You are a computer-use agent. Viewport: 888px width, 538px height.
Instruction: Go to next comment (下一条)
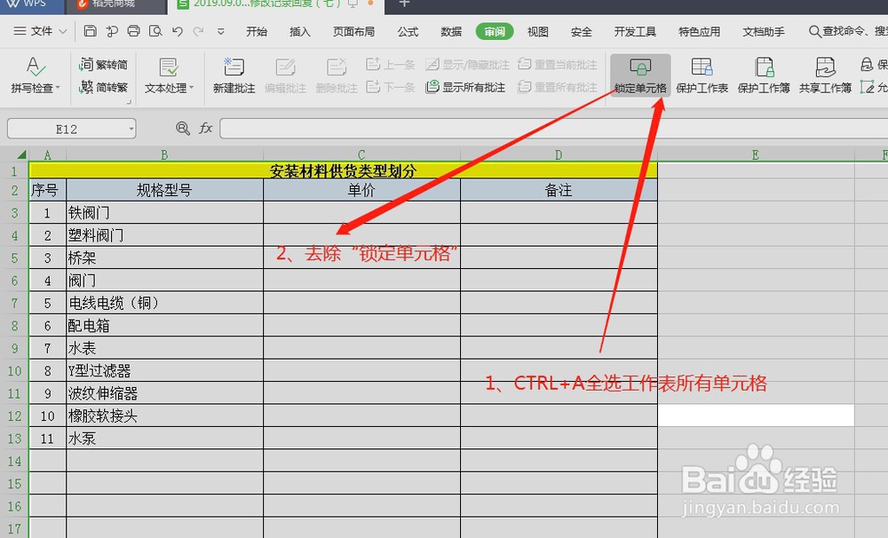coord(391,87)
